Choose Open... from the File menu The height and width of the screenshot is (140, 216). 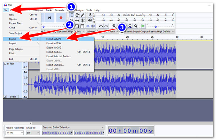[x=22, y=19]
